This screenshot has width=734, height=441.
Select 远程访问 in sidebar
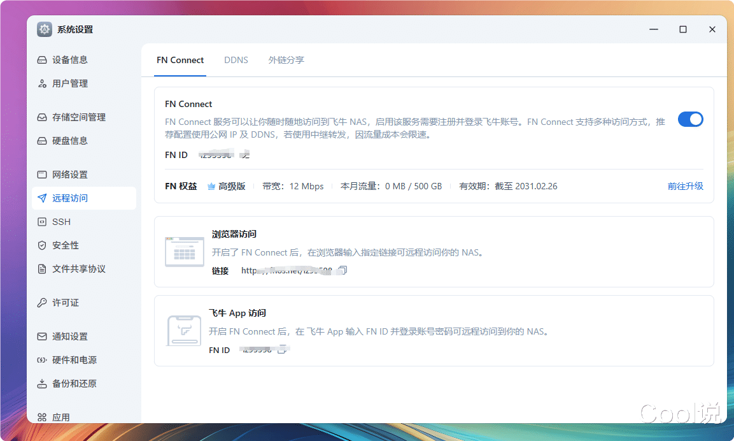point(84,198)
